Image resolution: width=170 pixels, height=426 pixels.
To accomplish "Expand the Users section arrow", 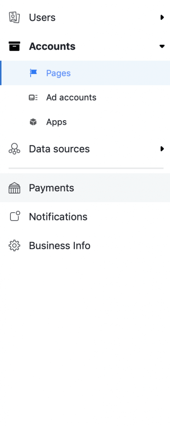I will click(x=162, y=17).
